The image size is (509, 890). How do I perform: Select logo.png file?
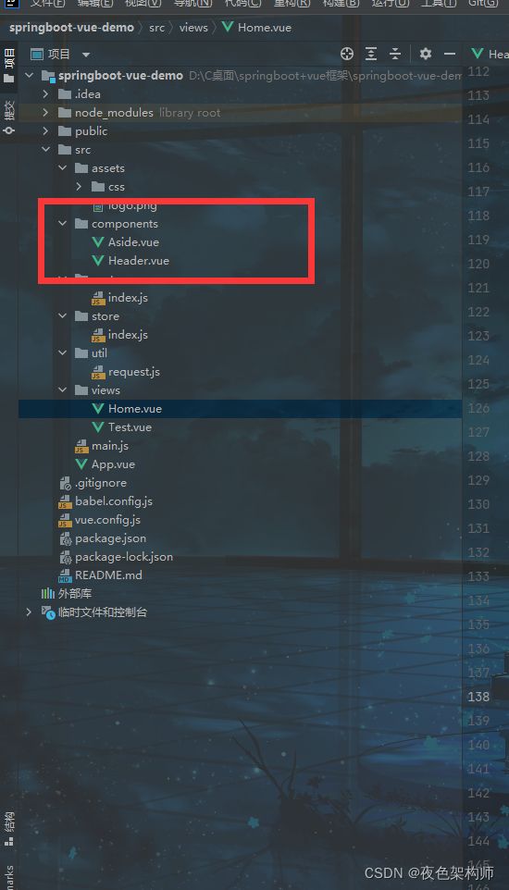(x=132, y=205)
